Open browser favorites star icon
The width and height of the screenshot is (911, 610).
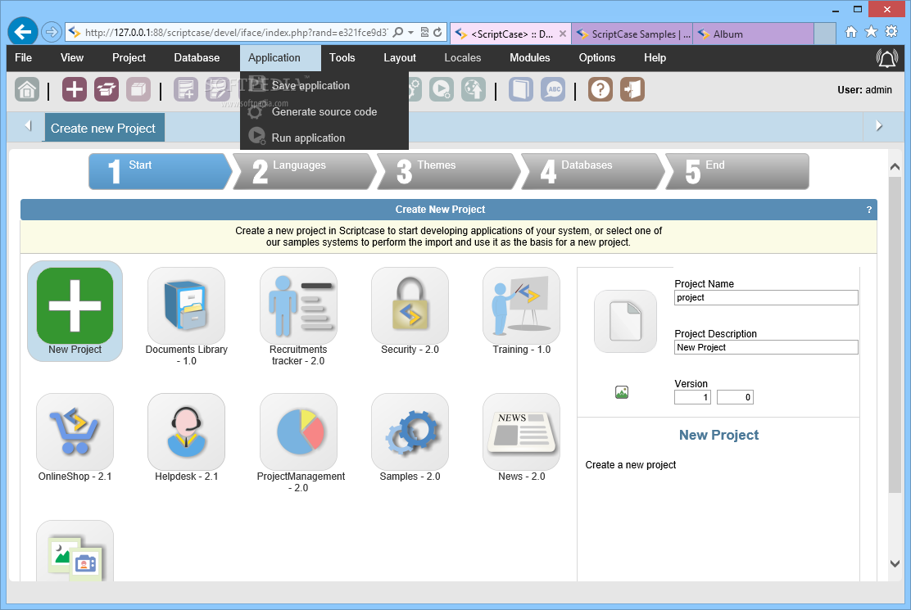pyautogui.click(x=871, y=32)
